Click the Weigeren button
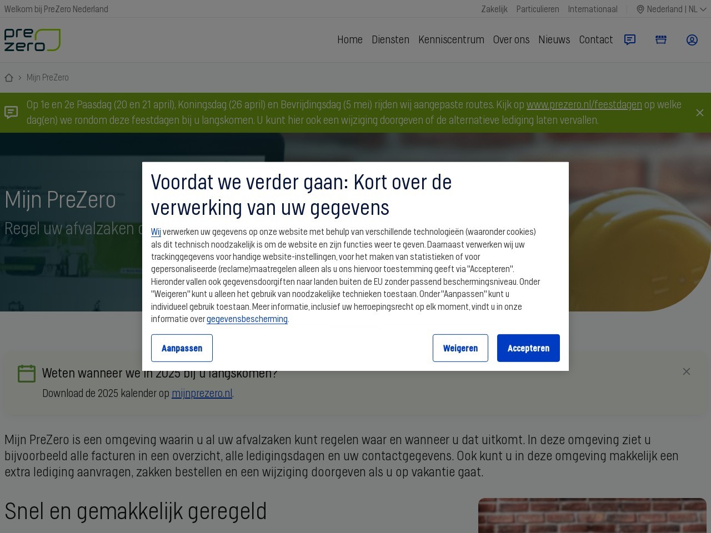 coord(460,348)
